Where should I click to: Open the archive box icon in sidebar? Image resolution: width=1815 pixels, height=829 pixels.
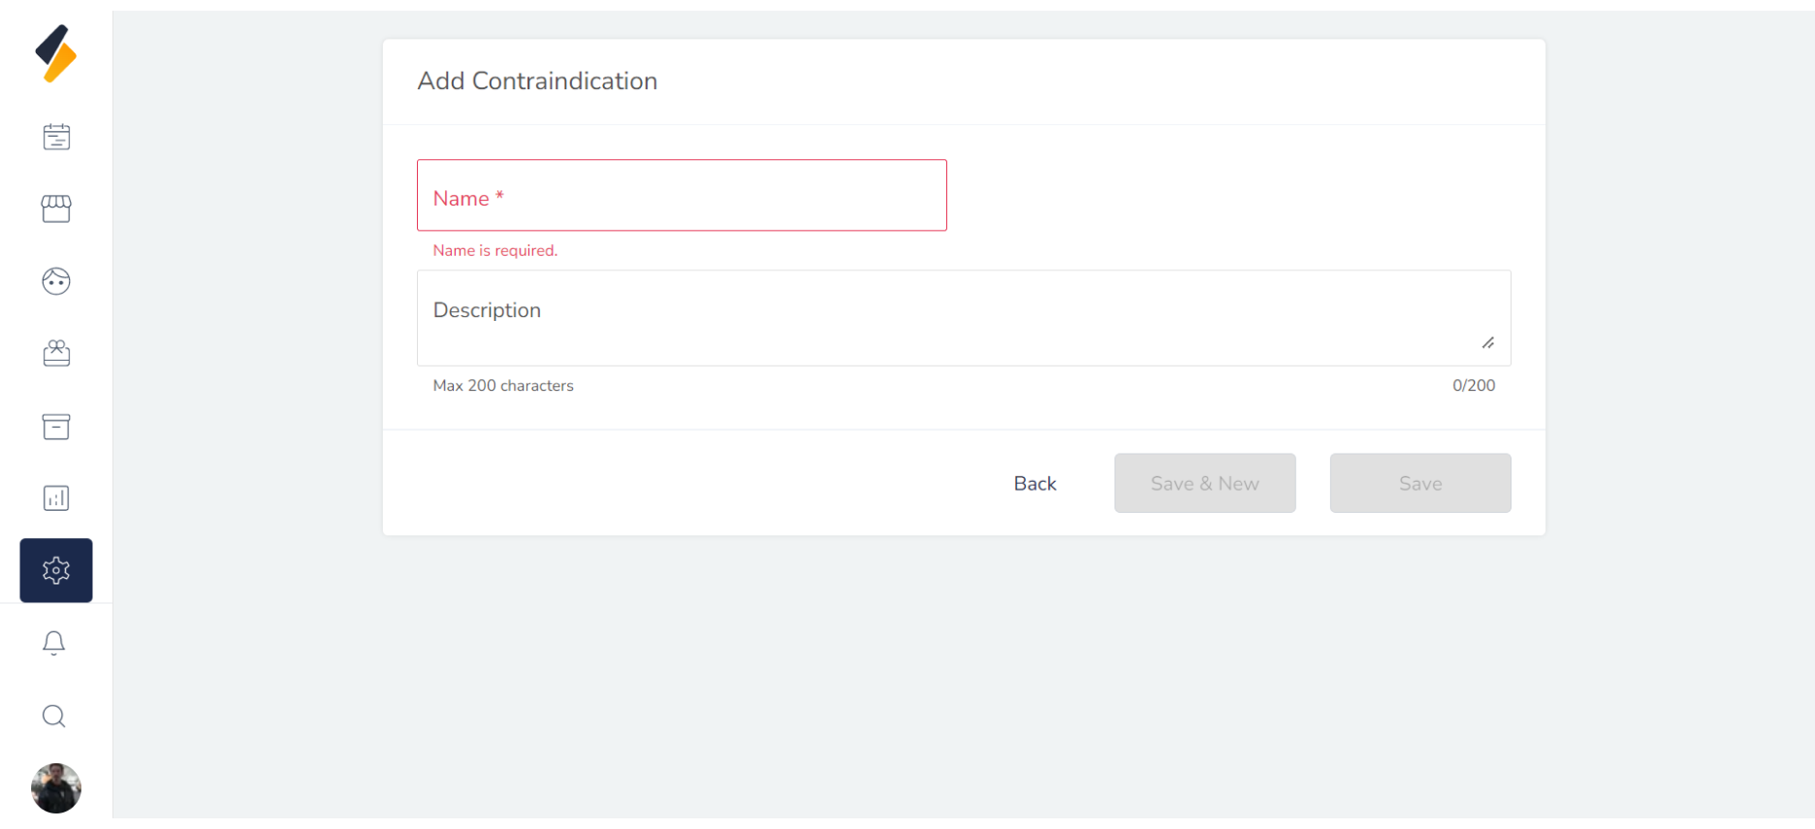[56, 427]
